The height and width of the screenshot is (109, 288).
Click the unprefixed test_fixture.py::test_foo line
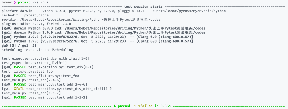pos(27,71)
